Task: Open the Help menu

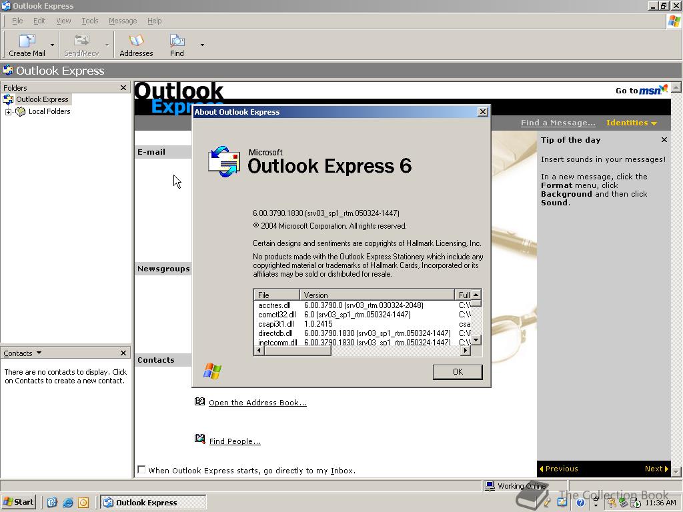Action: pyautogui.click(x=154, y=21)
